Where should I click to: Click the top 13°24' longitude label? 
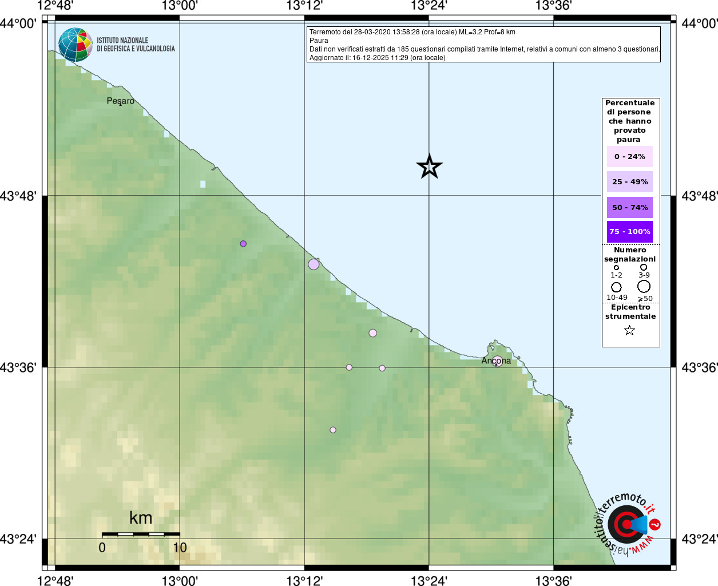tap(429, 6)
